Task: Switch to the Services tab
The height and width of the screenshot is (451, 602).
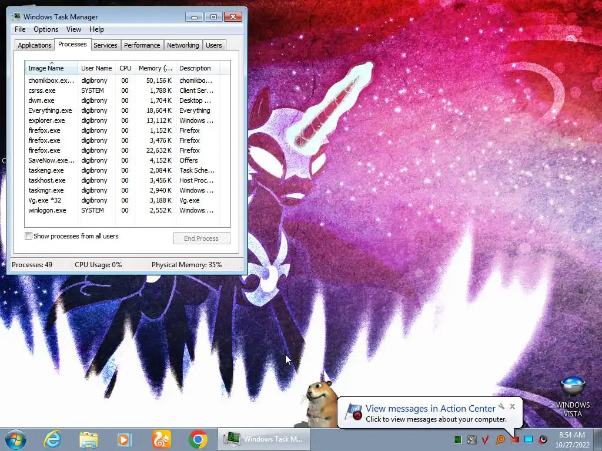Action: (x=105, y=45)
